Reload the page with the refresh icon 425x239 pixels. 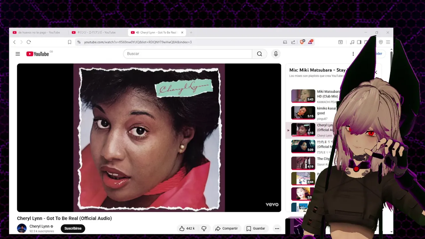click(29, 42)
